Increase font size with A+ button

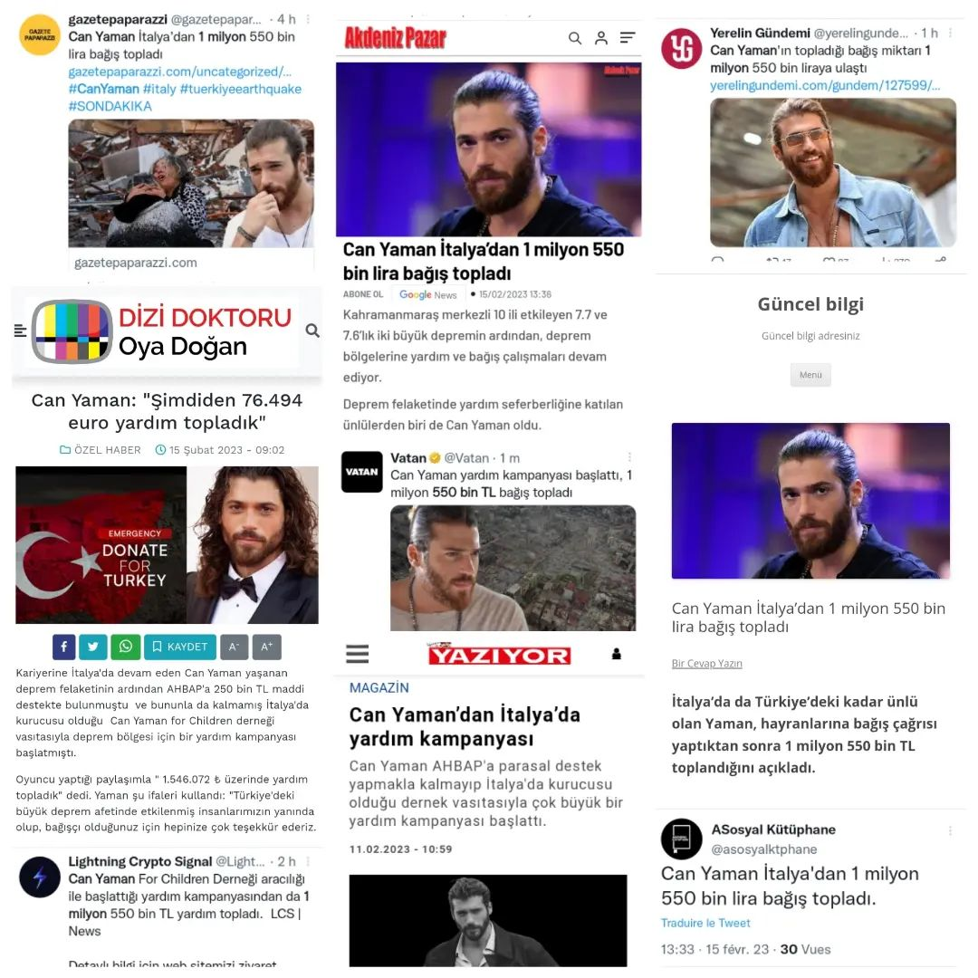click(x=267, y=647)
